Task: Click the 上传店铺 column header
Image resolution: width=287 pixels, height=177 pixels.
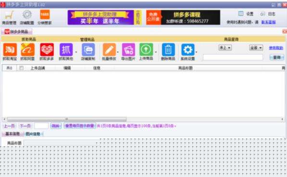Action: click(x=37, y=68)
